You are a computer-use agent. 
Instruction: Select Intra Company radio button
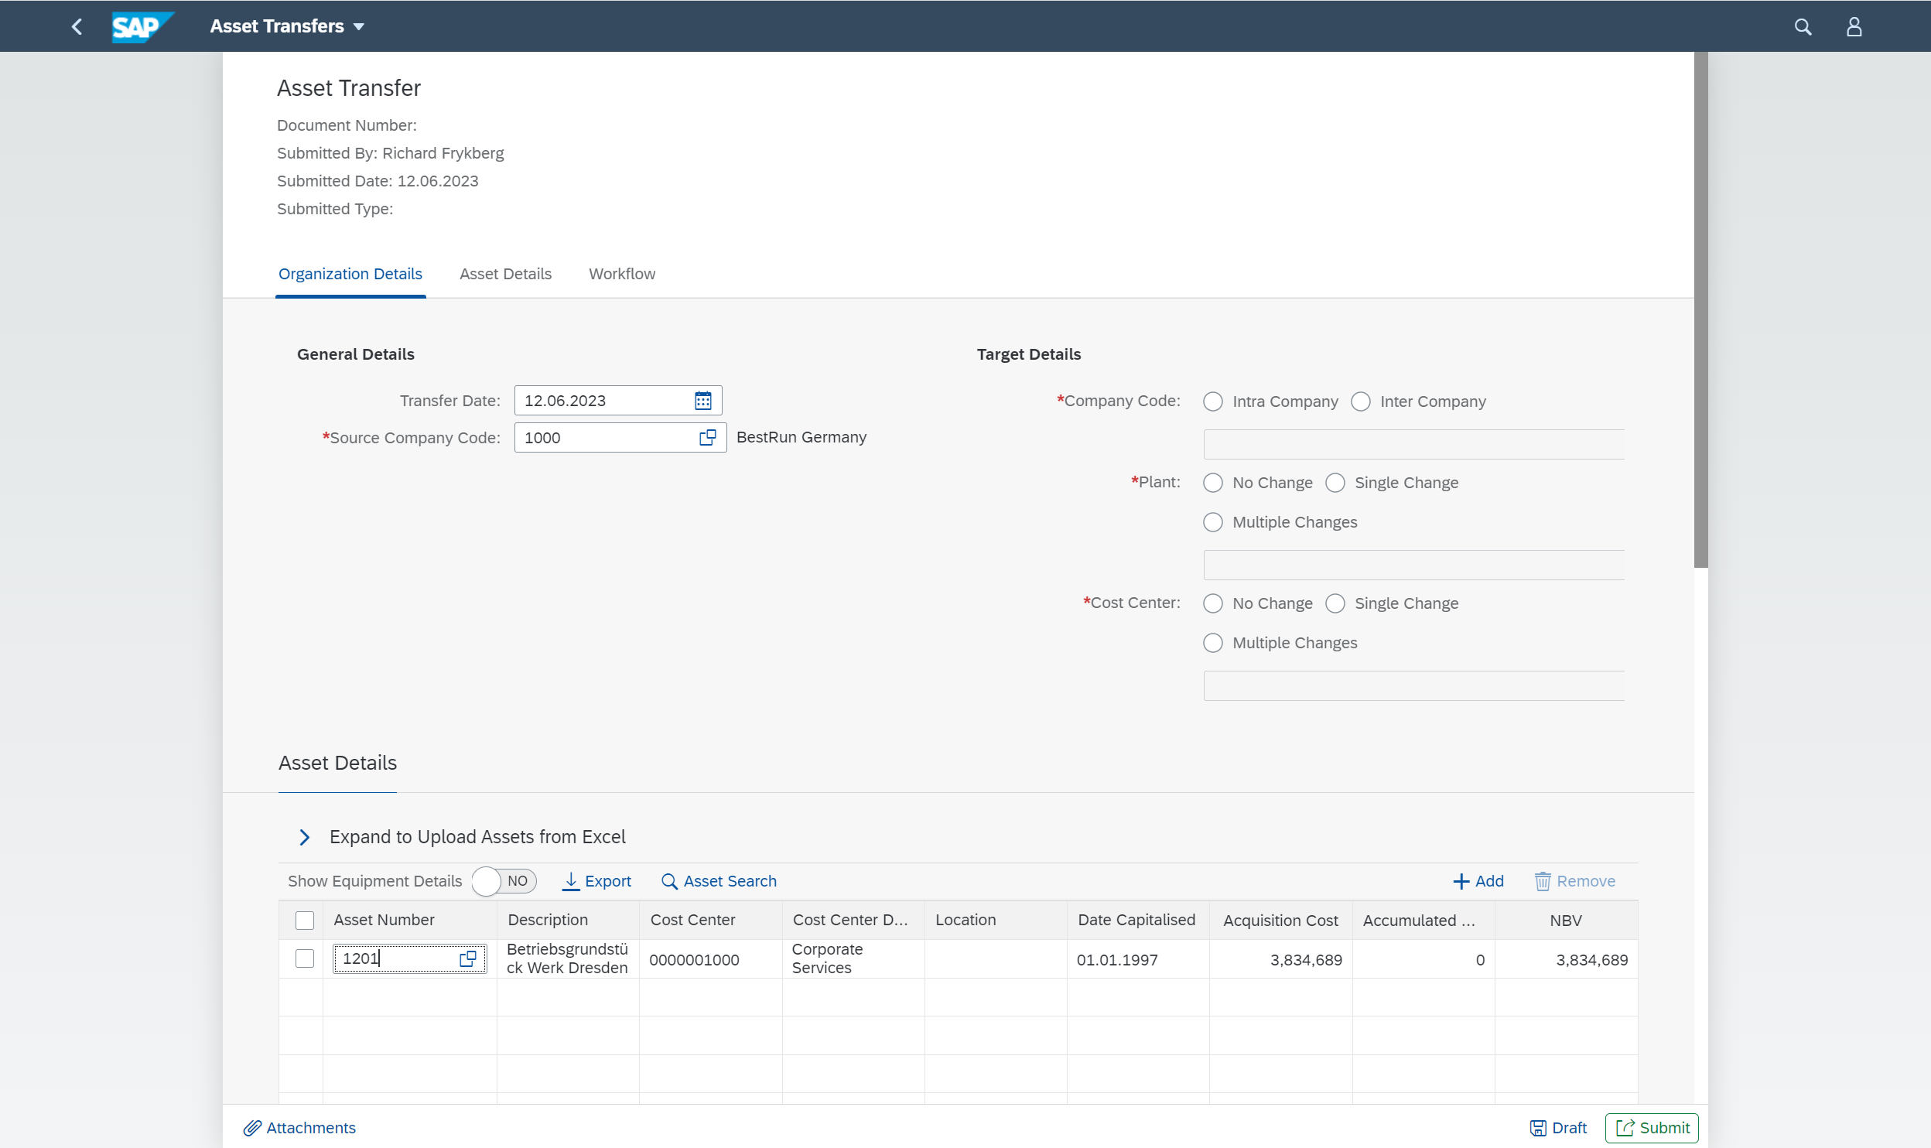coord(1211,401)
